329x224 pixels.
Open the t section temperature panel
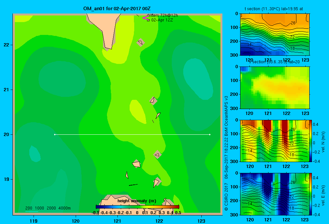point(275,35)
